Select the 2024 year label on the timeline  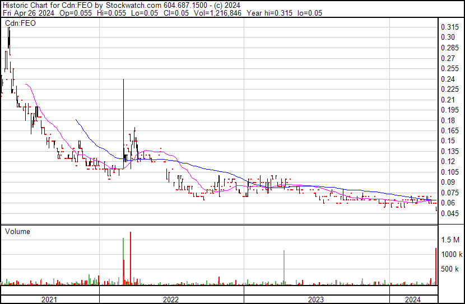[413, 300]
